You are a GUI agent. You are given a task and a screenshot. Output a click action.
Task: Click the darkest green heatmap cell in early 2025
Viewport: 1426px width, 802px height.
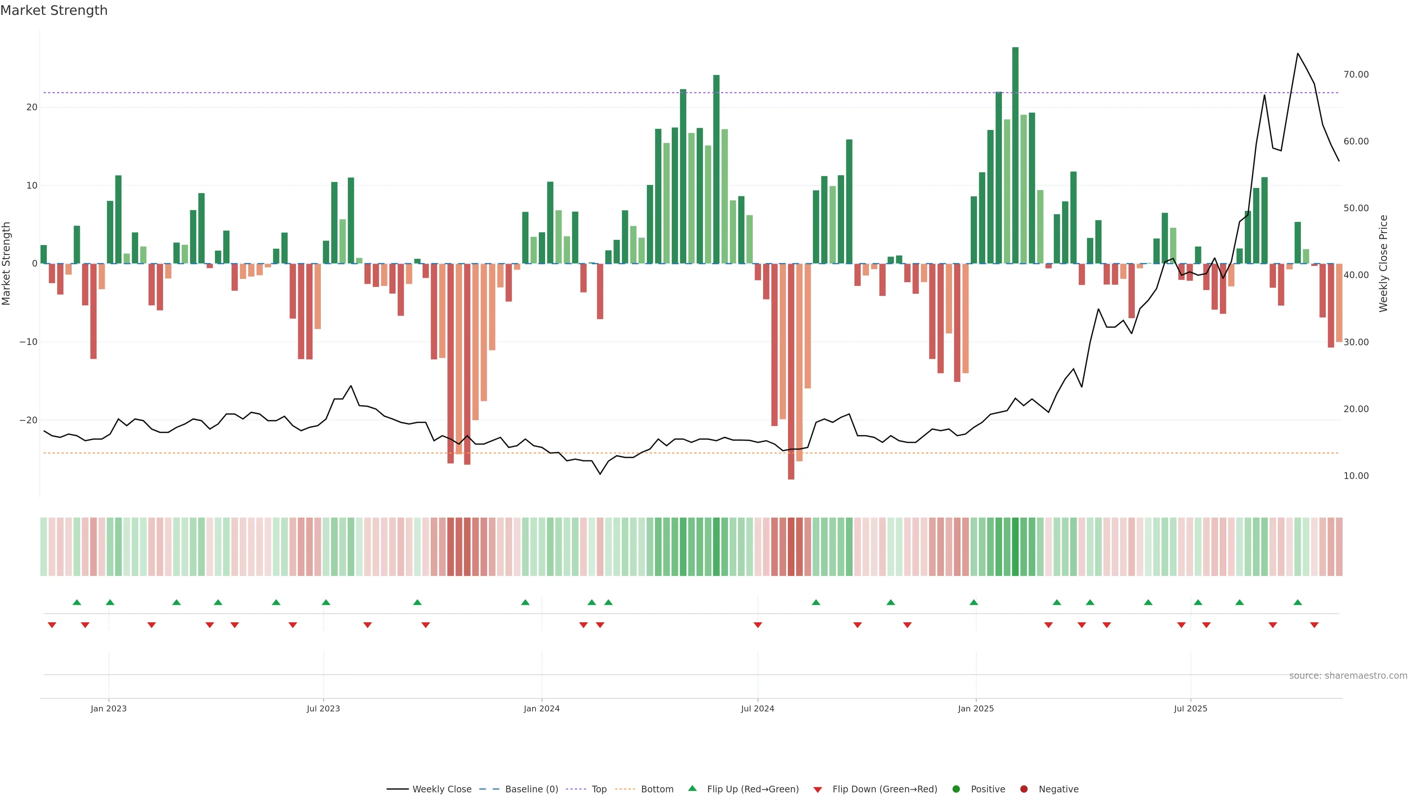click(1015, 547)
